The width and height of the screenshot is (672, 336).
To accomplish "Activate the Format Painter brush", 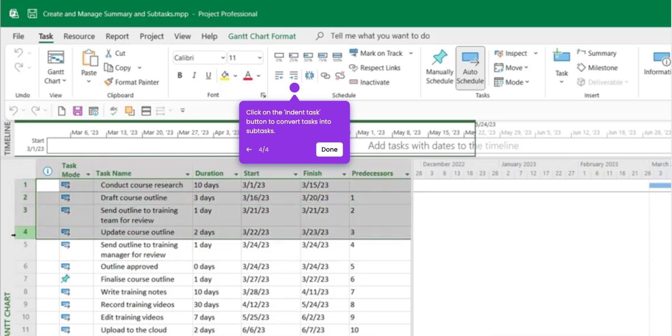I will (x=109, y=82).
